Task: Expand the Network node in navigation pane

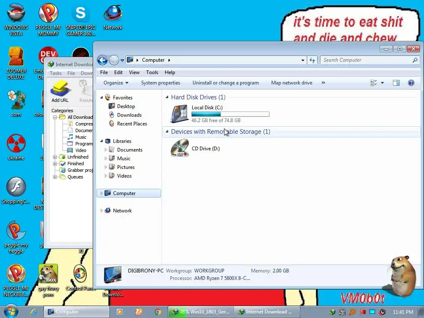Action: tap(102, 211)
